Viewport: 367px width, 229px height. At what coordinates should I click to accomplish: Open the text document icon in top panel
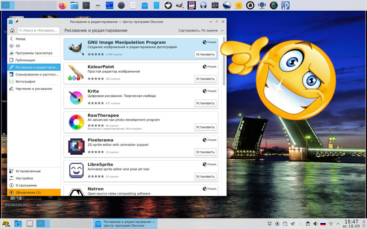pos(133,5)
